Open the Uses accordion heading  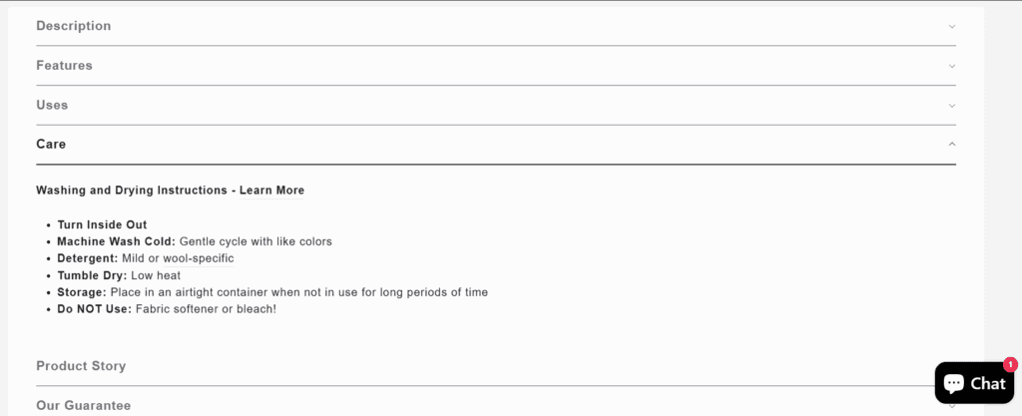click(52, 105)
